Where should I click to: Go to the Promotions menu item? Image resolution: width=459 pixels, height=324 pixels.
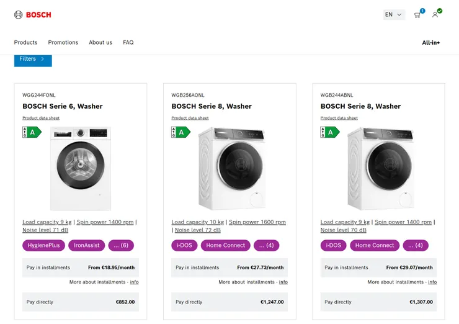[x=63, y=43]
